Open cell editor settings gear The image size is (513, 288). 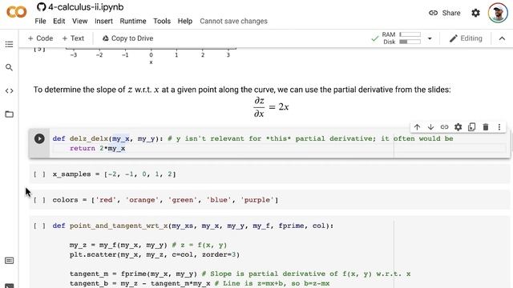tap(458, 127)
